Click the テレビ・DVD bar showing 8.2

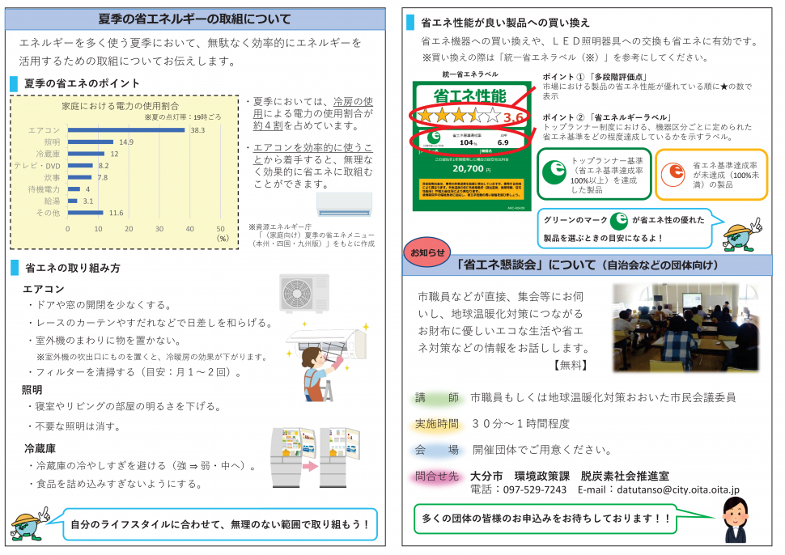point(81,166)
